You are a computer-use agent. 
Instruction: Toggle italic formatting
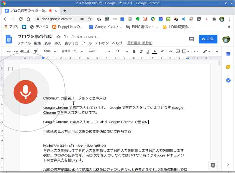coord(141,52)
